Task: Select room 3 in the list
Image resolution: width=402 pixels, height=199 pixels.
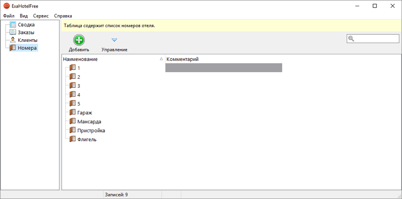Action: (x=79, y=86)
